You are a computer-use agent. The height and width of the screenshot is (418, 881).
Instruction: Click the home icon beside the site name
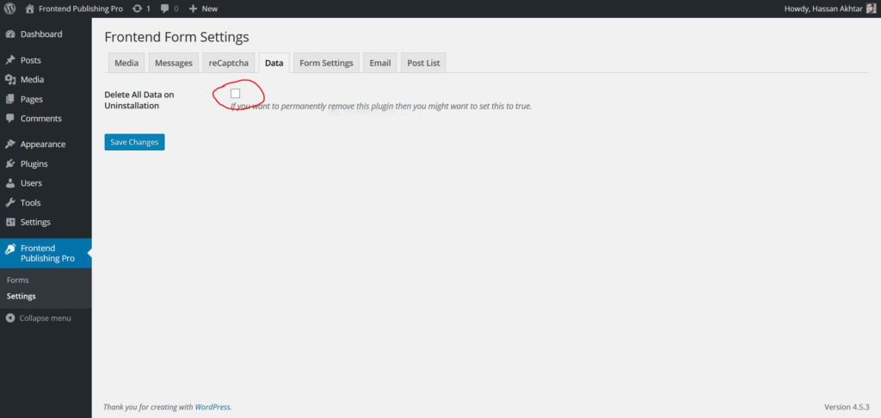point(30,9)
